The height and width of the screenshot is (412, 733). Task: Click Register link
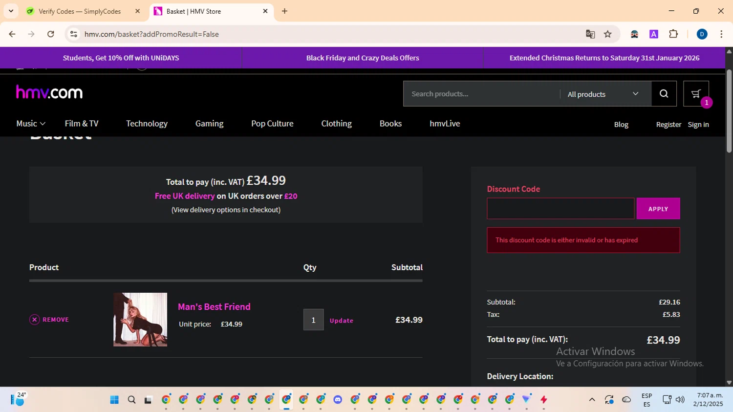(668, 125)
